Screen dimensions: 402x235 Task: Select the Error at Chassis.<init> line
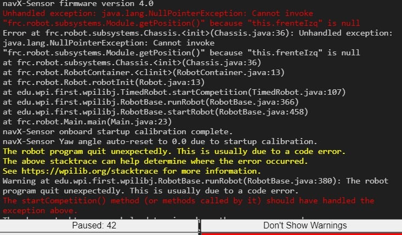click(x=197, y=33)
